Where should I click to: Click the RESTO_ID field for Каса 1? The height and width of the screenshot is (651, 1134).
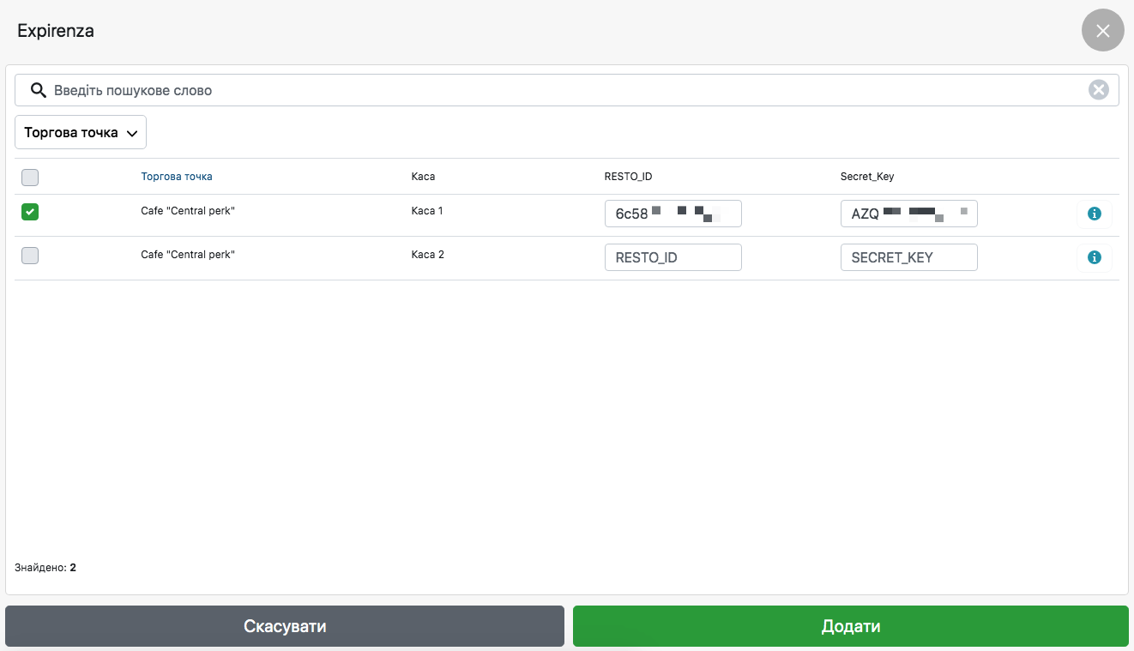click(x=673, y=214)
